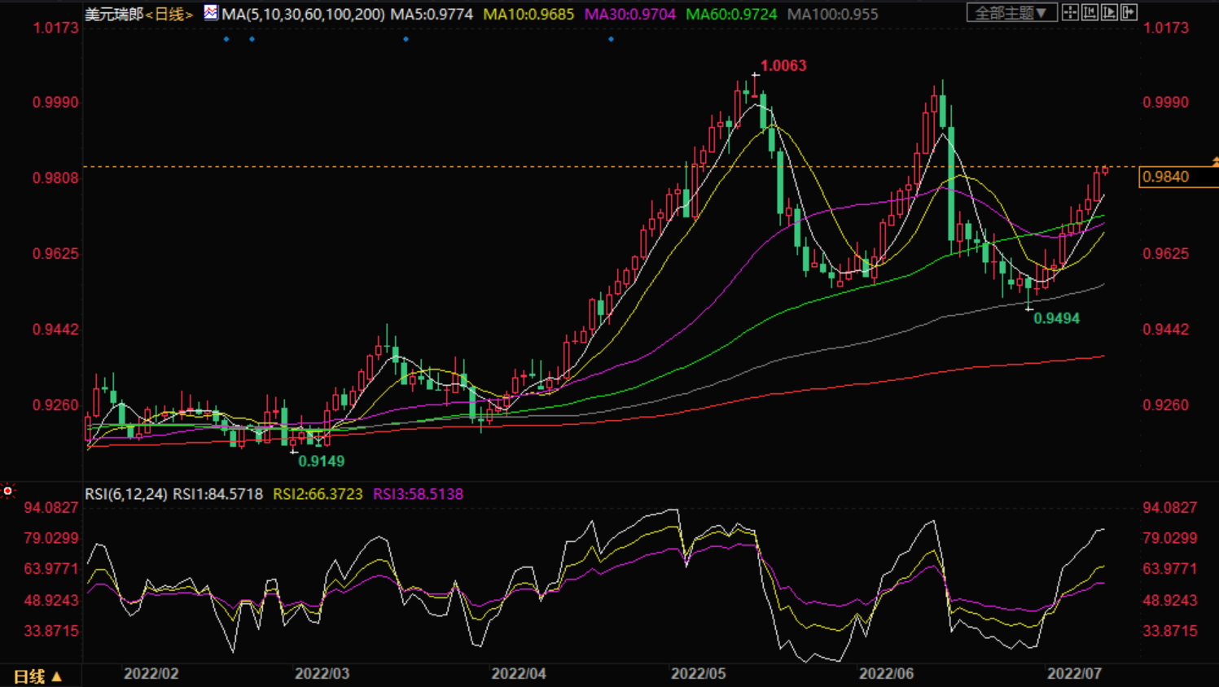
Task: Click the MA indicator chart icon
Action: pyautogui.click(x=211, y=13)
